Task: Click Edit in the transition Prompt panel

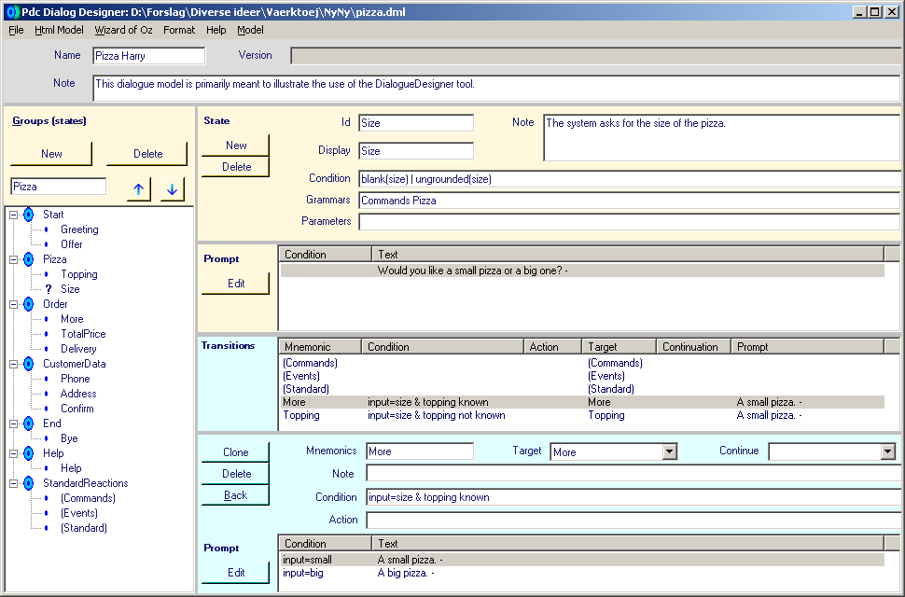Action: point(236,572)
